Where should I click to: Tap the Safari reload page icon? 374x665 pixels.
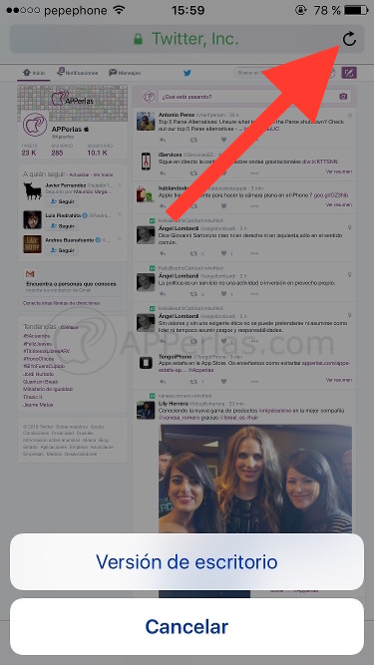tap(349, 39)
